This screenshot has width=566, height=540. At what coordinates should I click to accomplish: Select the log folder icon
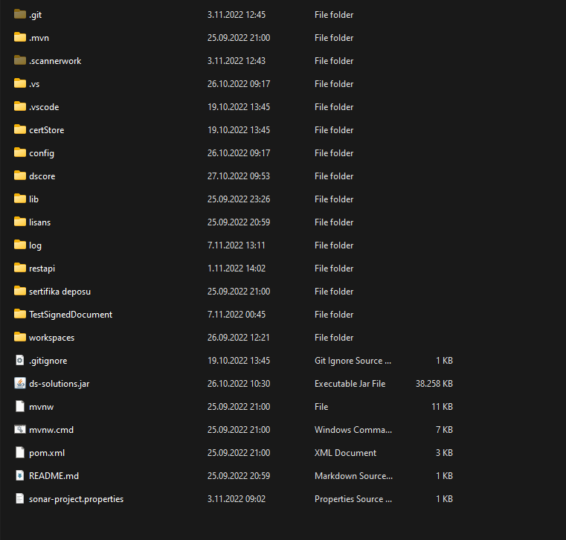point(20,245)
